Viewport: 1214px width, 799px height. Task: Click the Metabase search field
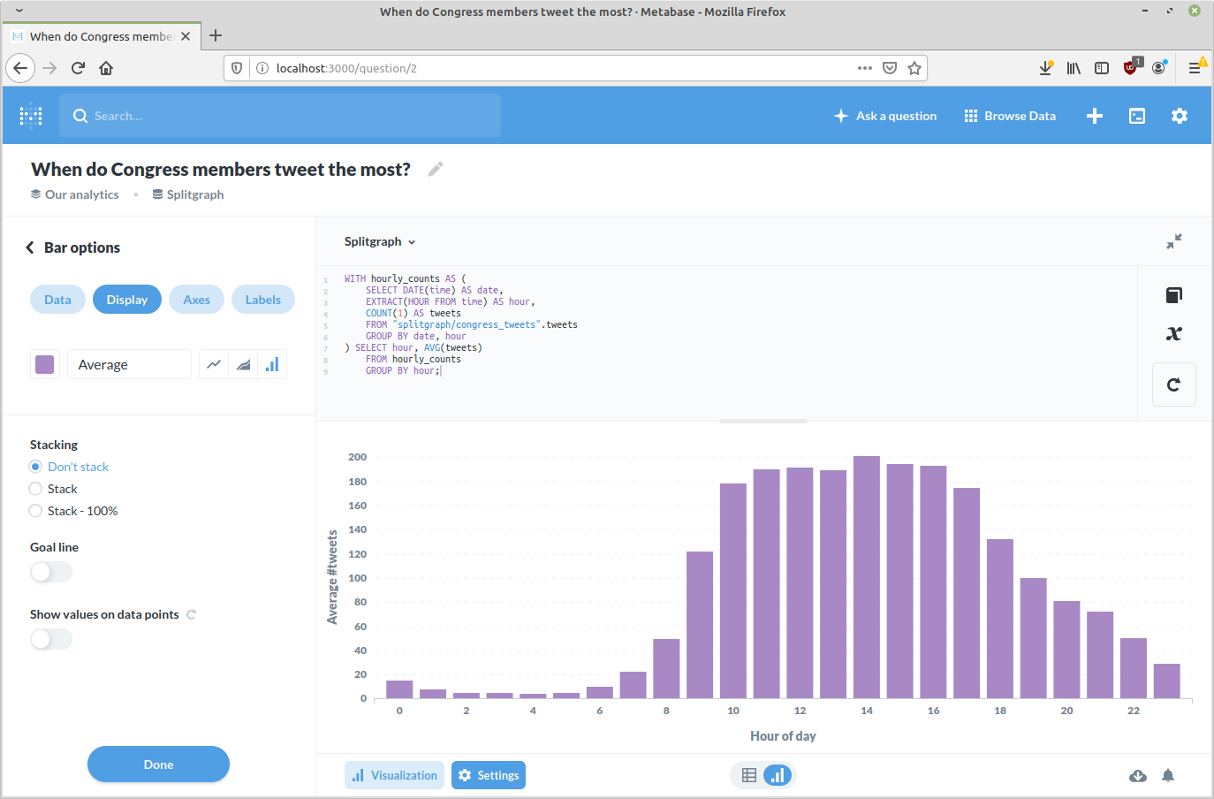pos(280,116)
